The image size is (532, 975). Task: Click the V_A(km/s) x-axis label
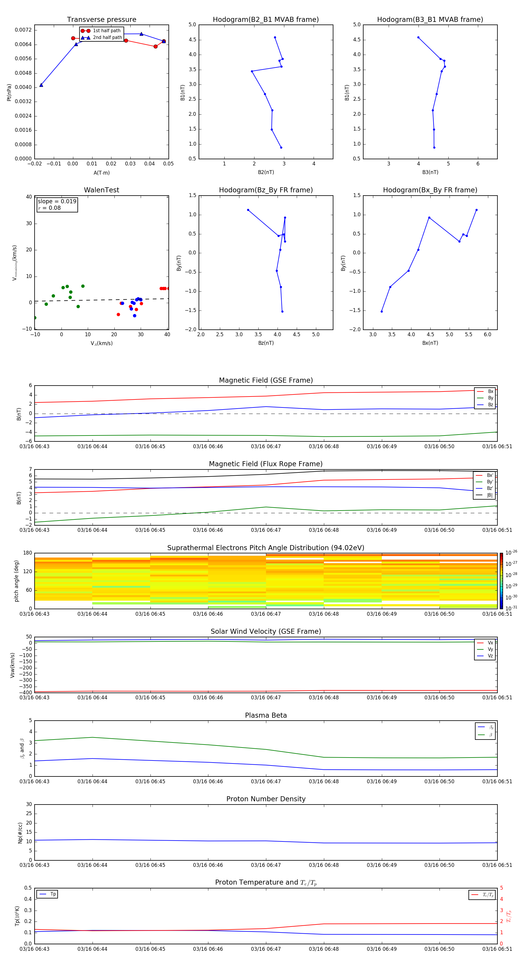click(101, 343)
